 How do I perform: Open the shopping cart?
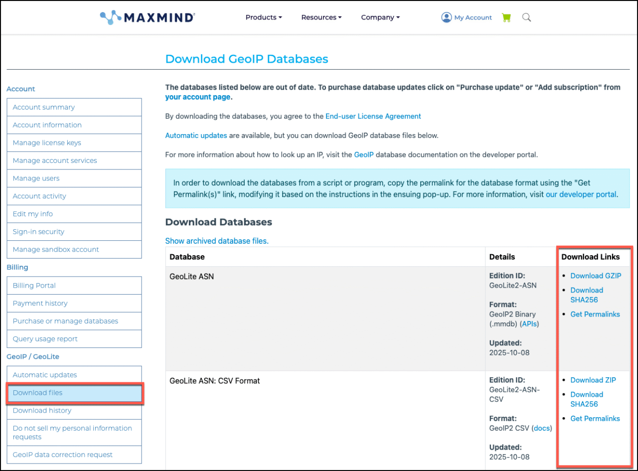[x=506, y=17]
